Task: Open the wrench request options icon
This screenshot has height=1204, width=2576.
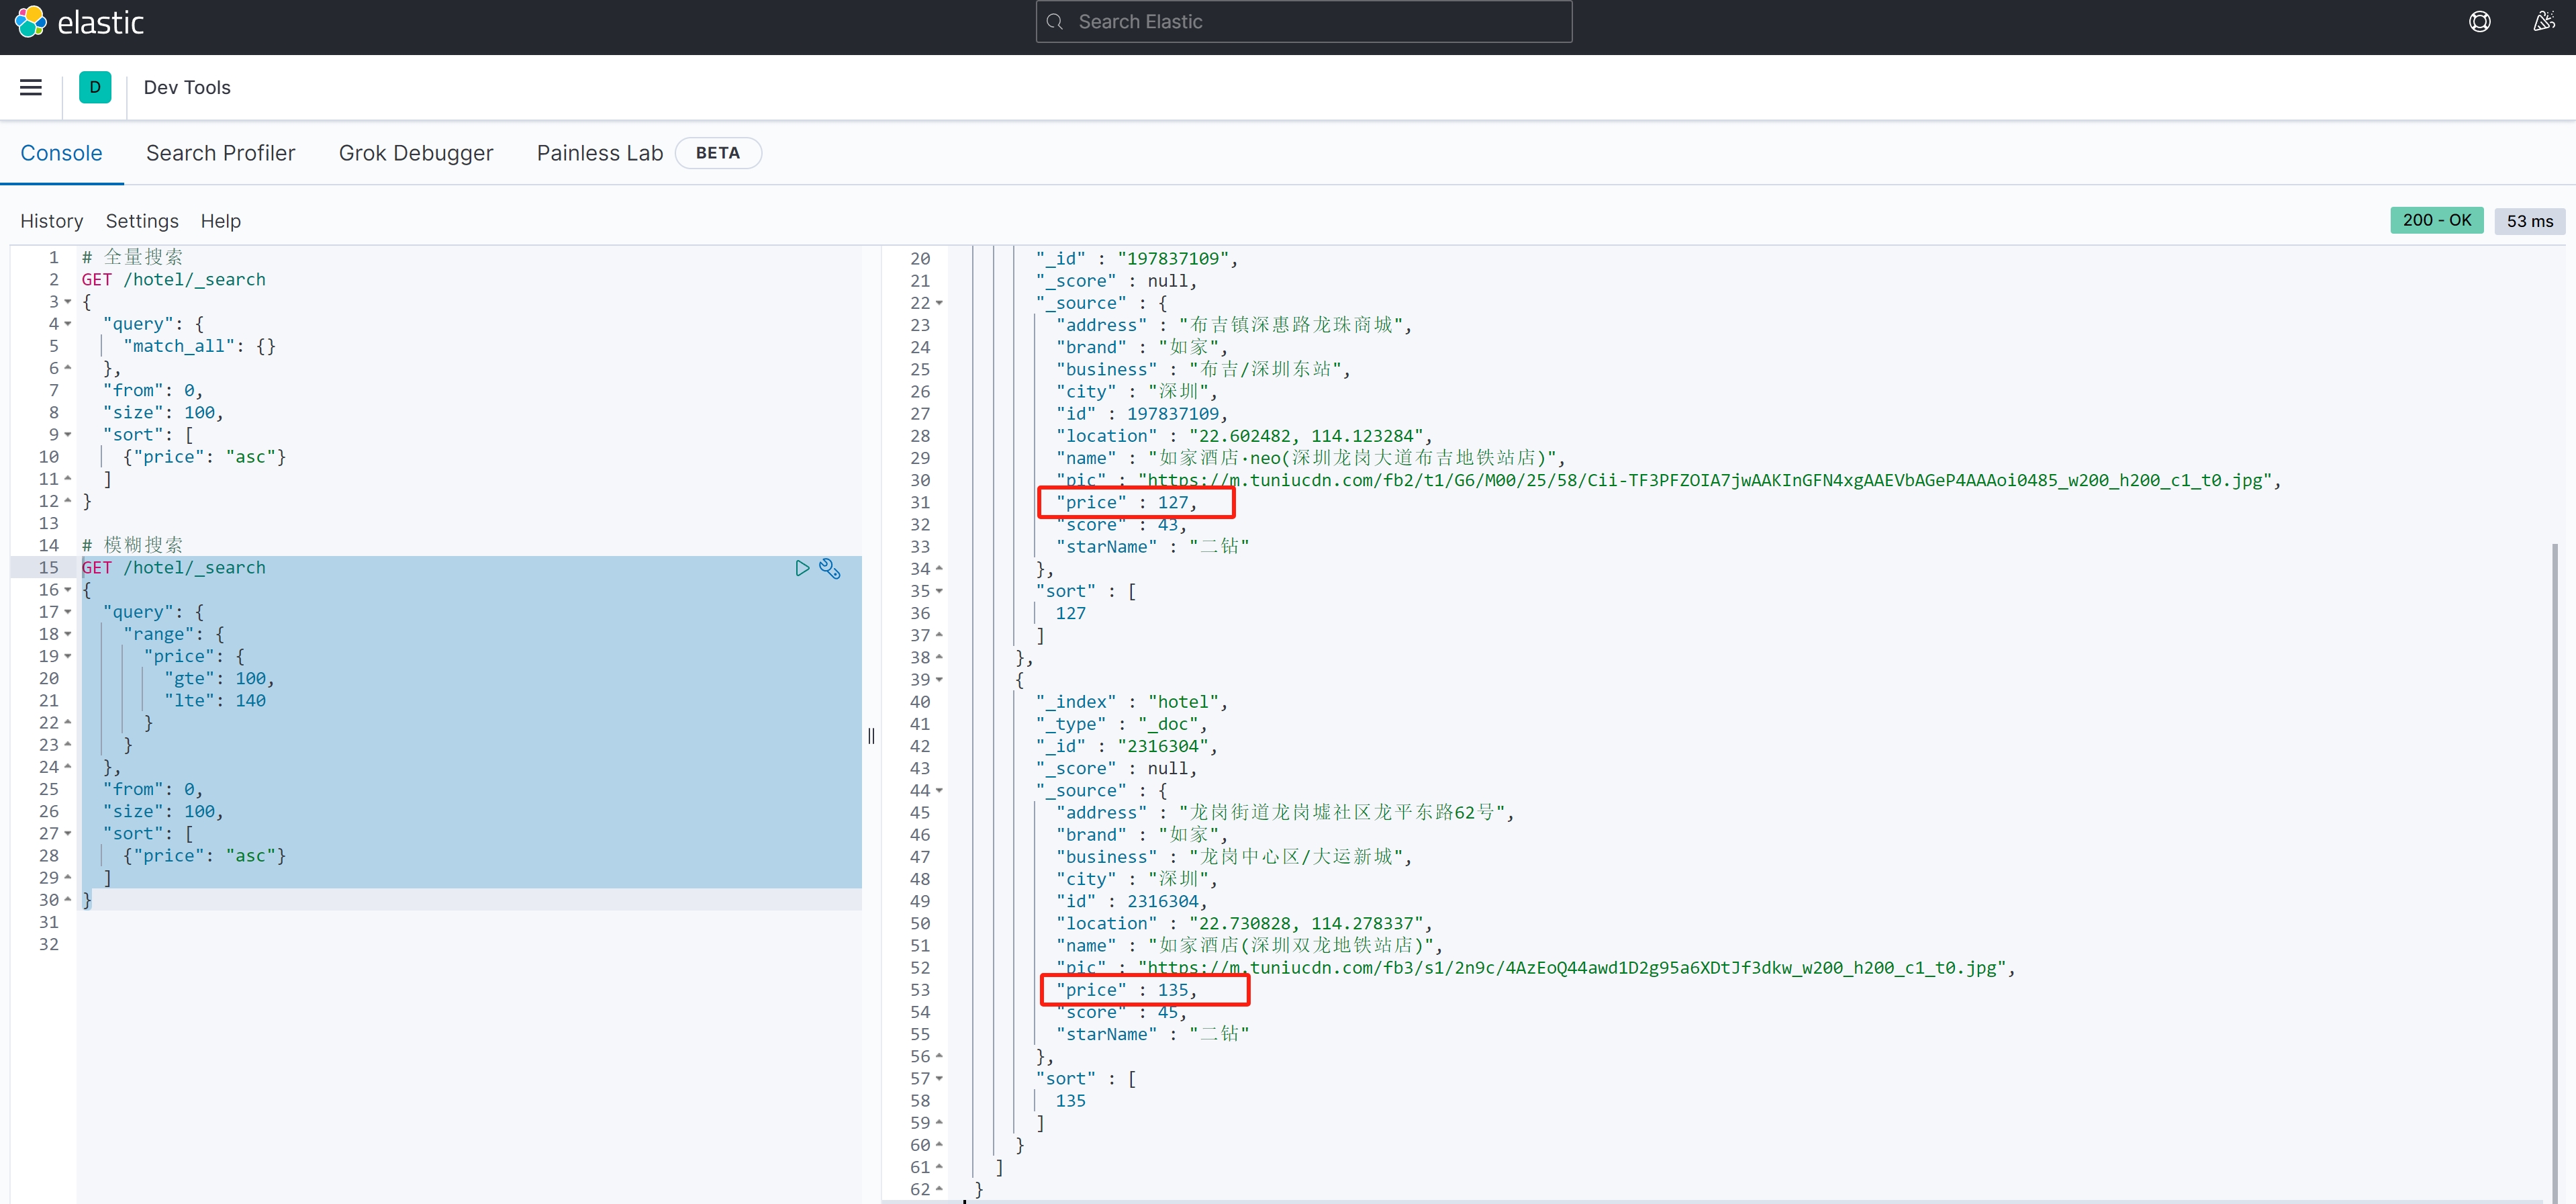Action: point(830,568)
